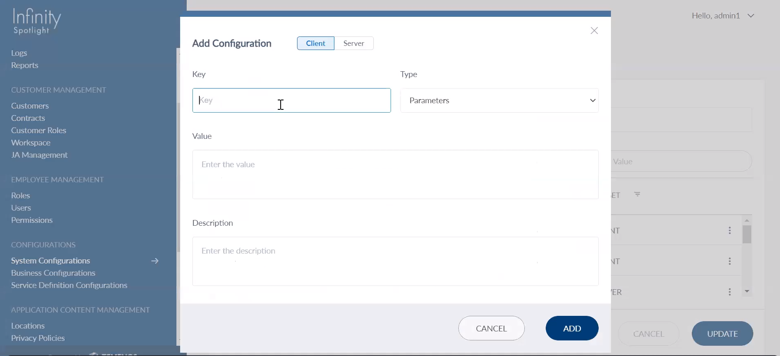This screenshot has height=356, width=780.
Task: Cancel the Add Configuration dialog
Action: [x=491, y=328]
